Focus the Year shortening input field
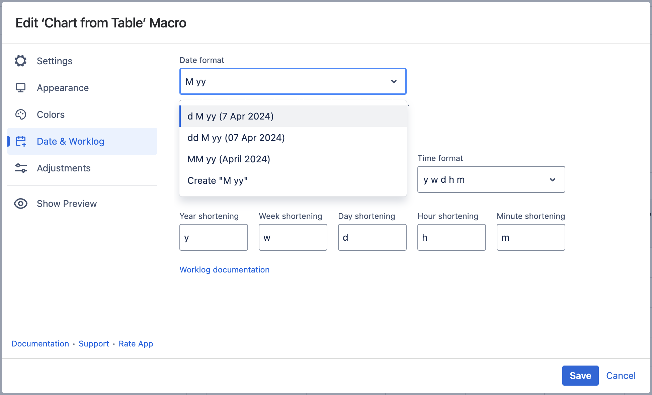 (x=214, y=237)
